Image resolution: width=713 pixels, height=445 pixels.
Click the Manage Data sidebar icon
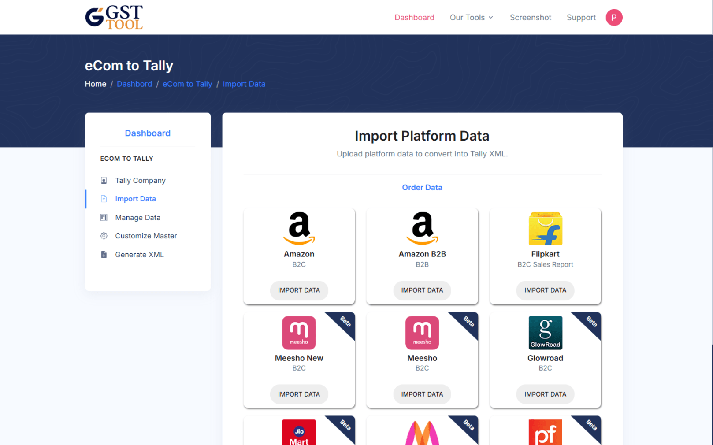[104, 217]
